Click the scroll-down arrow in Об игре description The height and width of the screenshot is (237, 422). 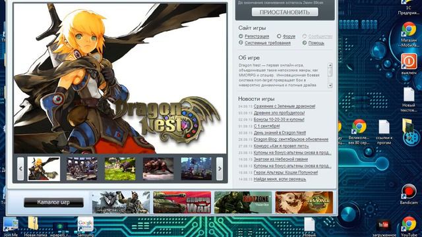330,86
